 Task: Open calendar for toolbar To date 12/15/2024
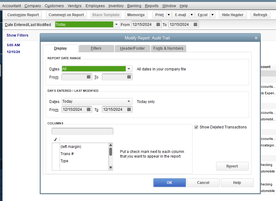195,25
